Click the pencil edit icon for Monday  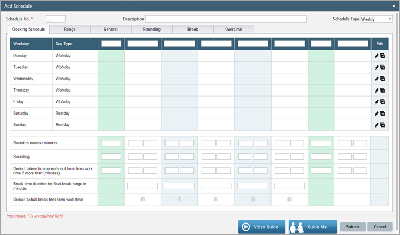[377, 56]
